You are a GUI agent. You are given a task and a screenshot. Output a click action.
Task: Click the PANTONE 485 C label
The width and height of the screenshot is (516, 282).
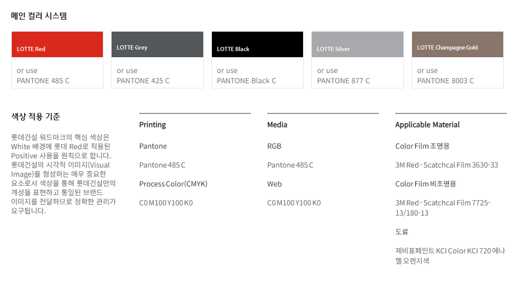(43, 81)
